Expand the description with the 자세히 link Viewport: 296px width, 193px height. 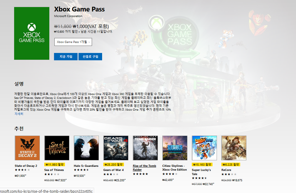click(19, 114)
